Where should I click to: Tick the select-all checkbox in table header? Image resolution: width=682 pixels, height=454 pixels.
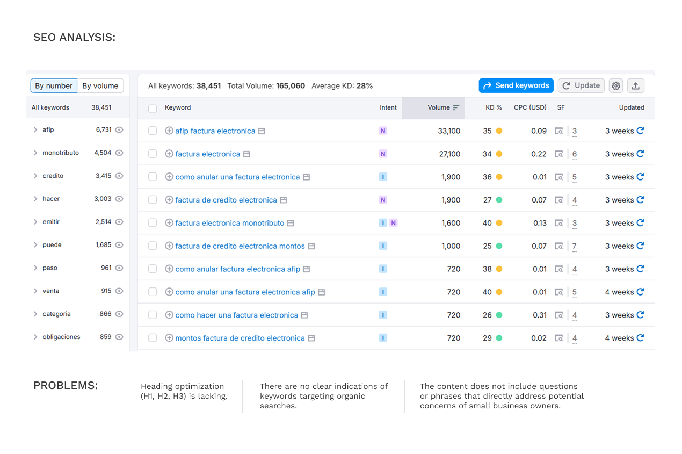coord(153,109)
